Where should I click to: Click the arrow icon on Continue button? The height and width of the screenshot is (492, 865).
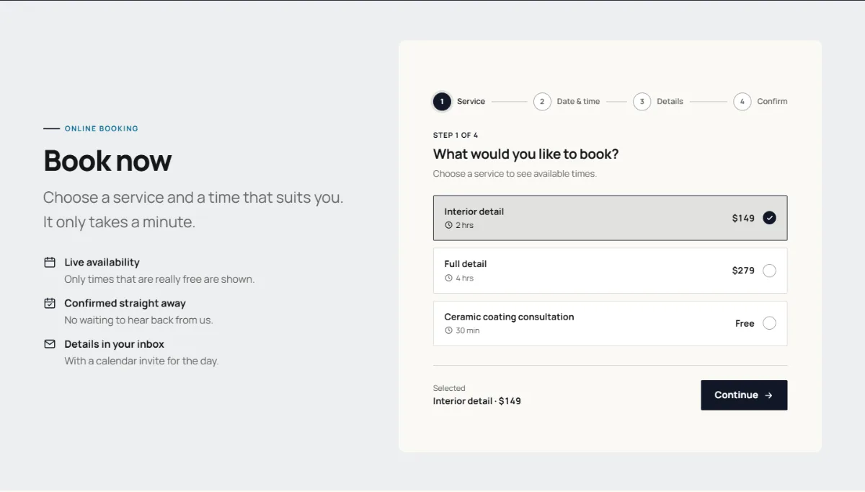(768, 395)
